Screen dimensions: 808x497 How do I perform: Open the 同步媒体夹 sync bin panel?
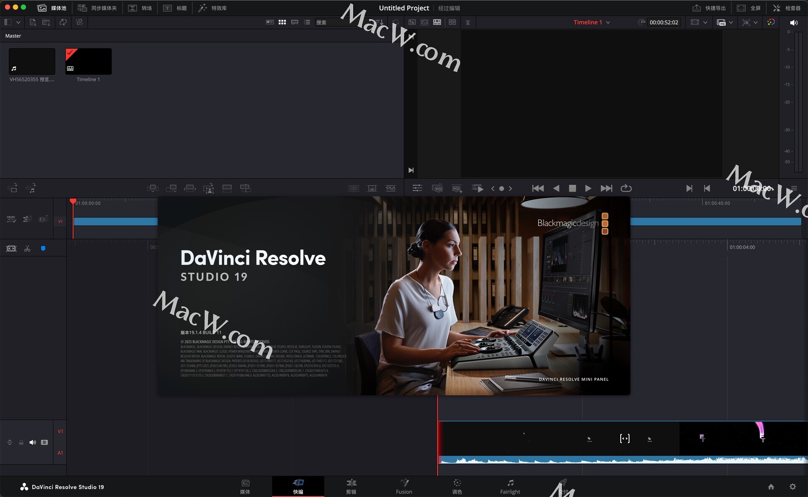point(98,8)
